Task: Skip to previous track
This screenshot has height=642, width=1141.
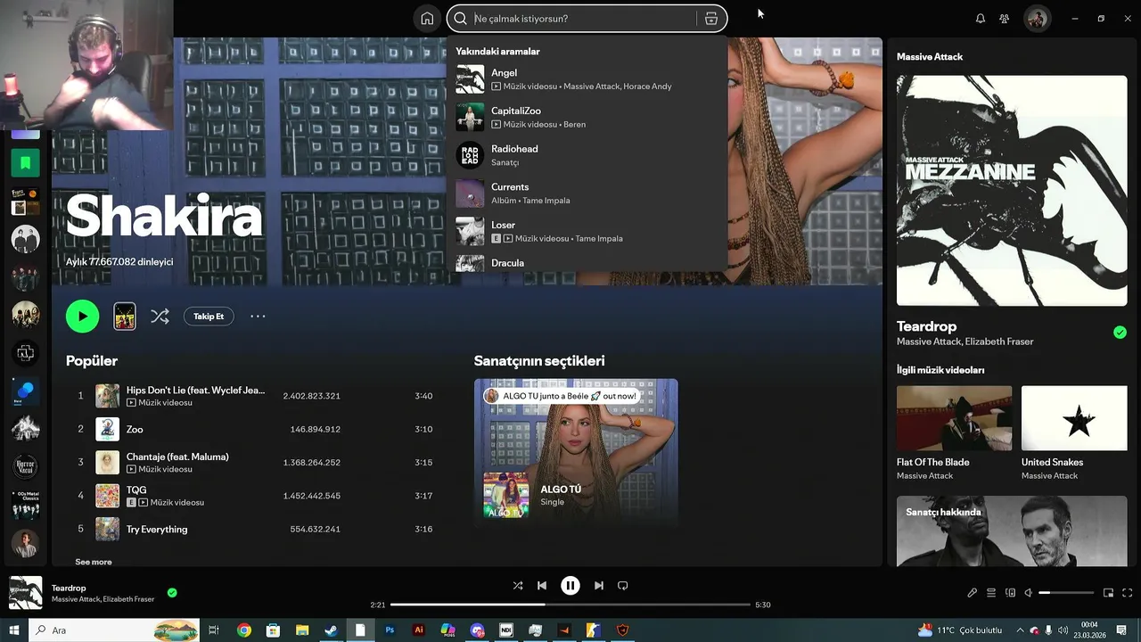Action: (x=542, y=586)
